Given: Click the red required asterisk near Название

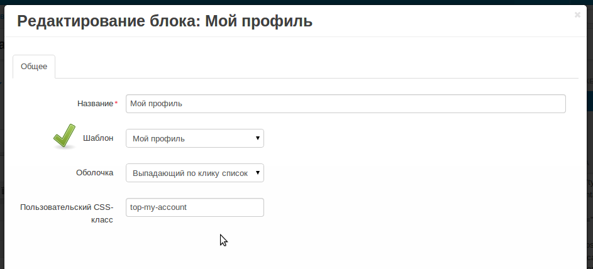Looking at the screenshot, I should (116, 104).
